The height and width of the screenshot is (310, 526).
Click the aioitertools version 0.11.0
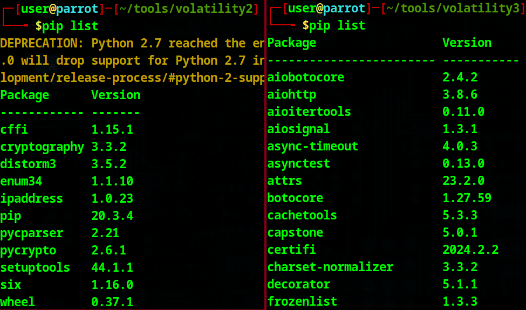[x=463, y=112]
